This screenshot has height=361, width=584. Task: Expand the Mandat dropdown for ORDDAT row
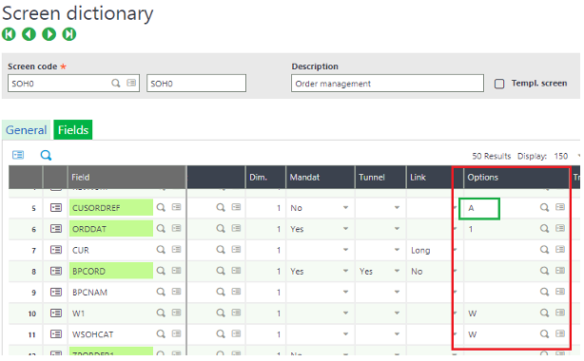click(345, 229)
